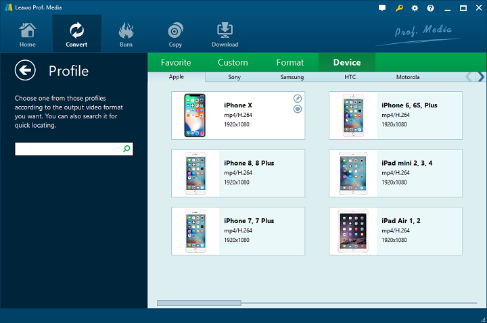Select the Samsung brand sub-tab

pos(292,77)
